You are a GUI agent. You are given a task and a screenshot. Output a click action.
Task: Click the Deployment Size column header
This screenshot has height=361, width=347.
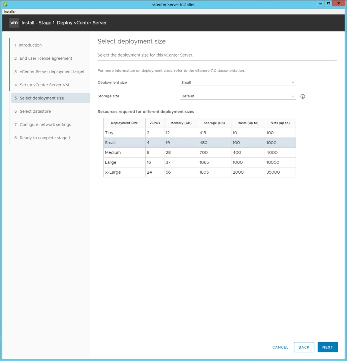click(124, 123)
